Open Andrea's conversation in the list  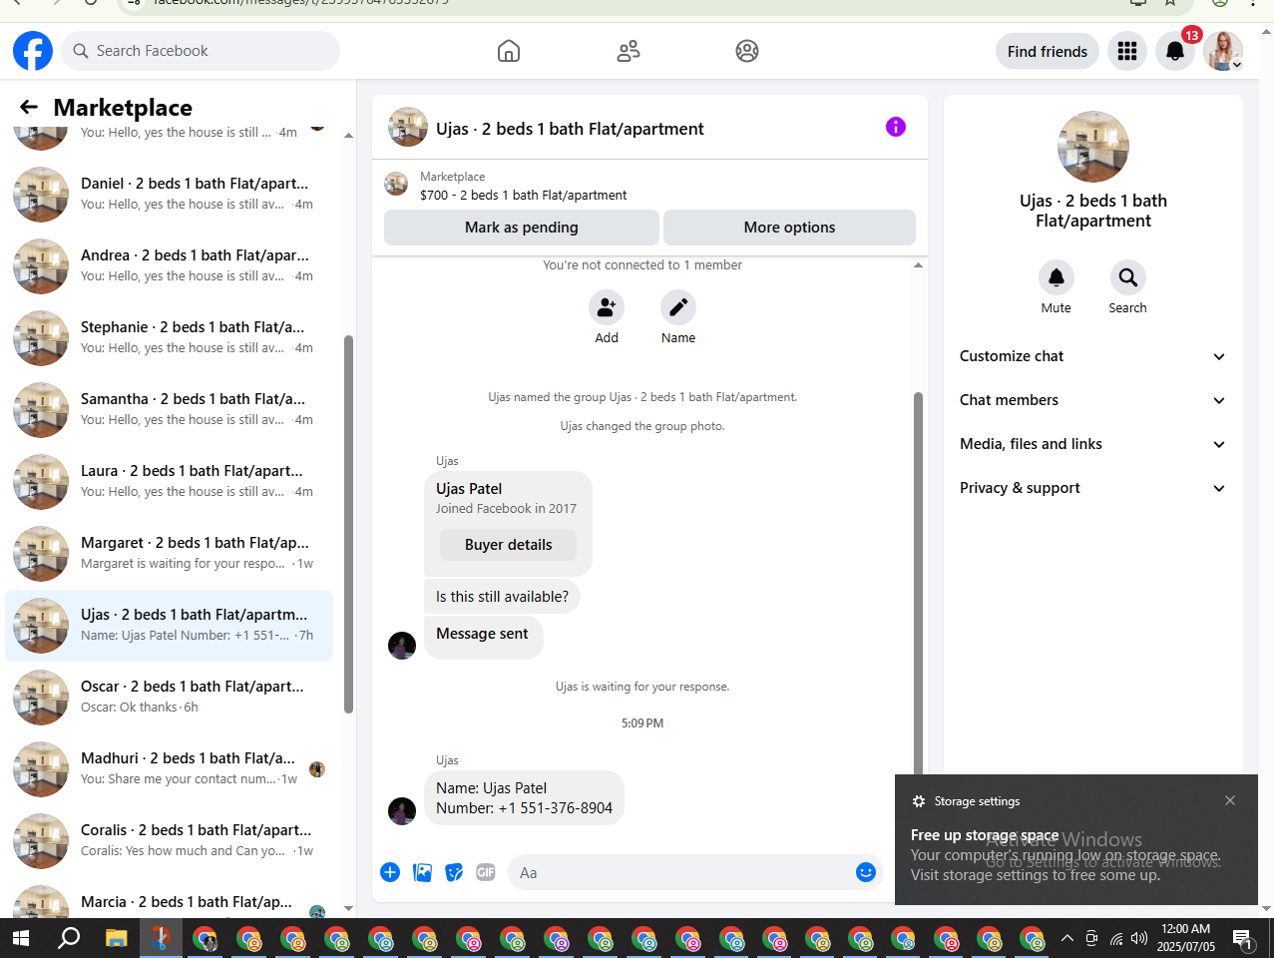pyautogui.click(x=170, y=265)
